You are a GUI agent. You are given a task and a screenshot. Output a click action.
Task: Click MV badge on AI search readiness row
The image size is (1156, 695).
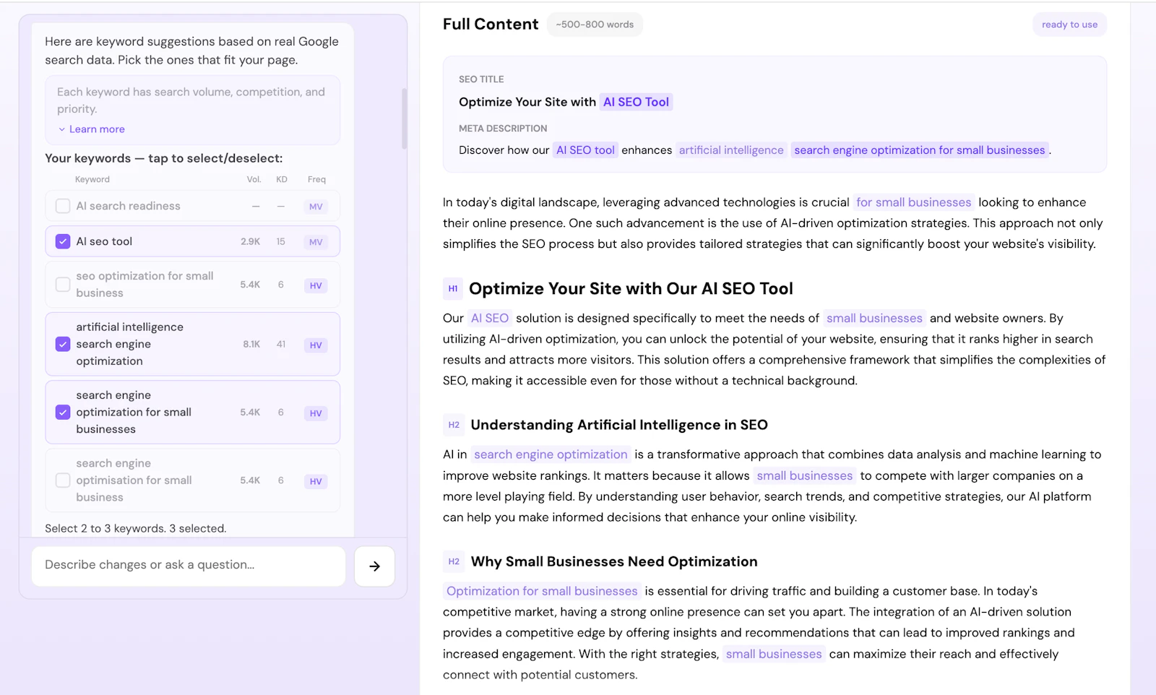point(316,207)
